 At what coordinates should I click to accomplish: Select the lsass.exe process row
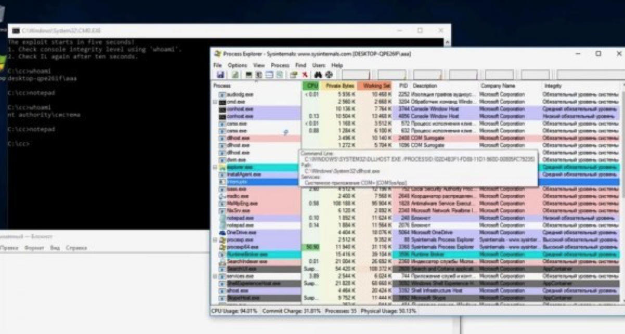click(x=416, y=189)
